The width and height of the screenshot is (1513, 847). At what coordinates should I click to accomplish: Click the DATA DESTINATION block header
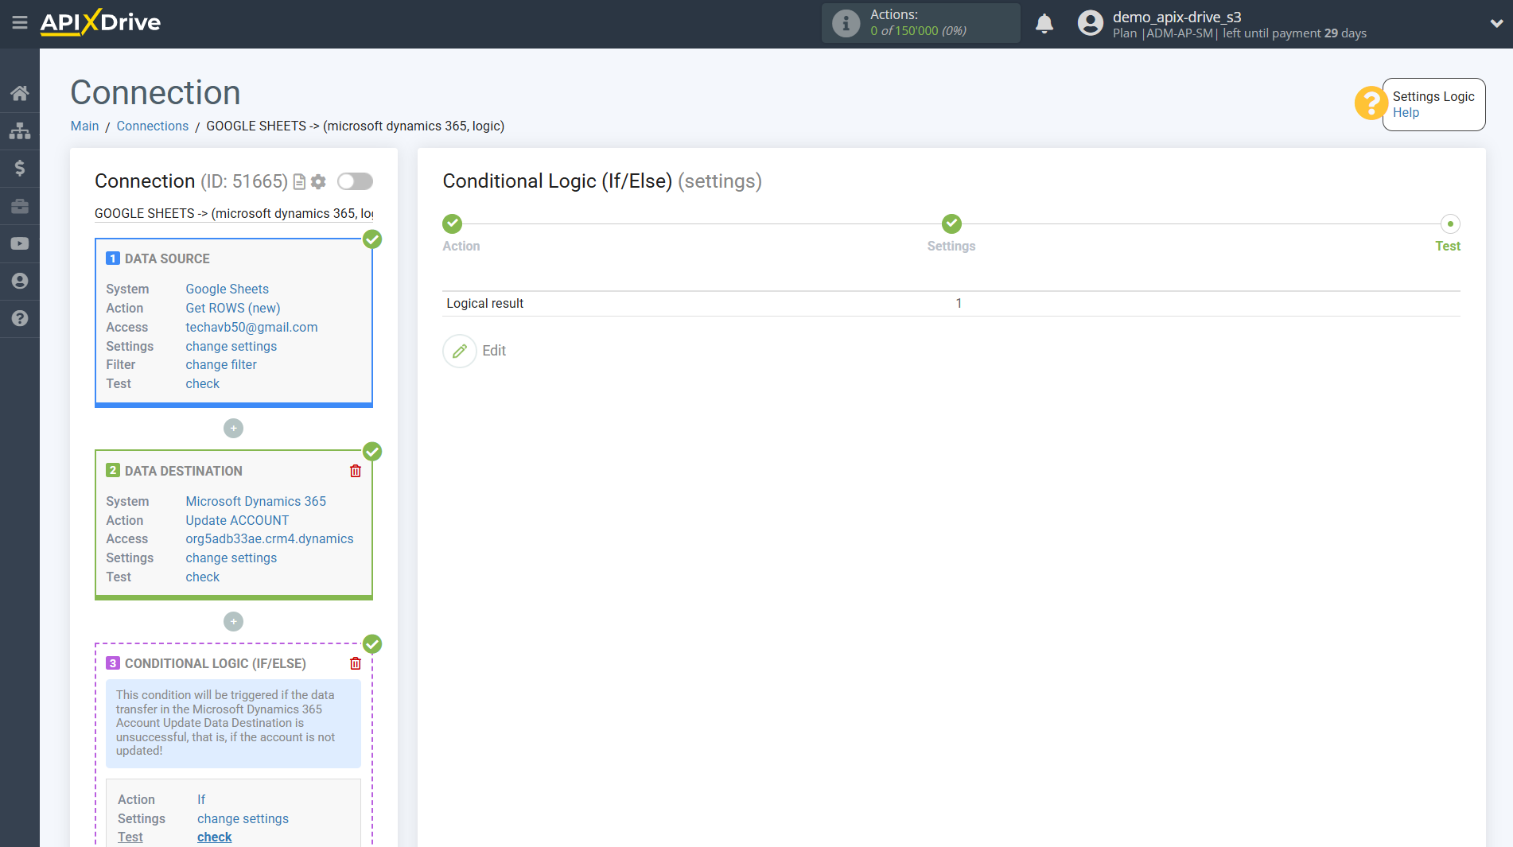coord(184,472)
